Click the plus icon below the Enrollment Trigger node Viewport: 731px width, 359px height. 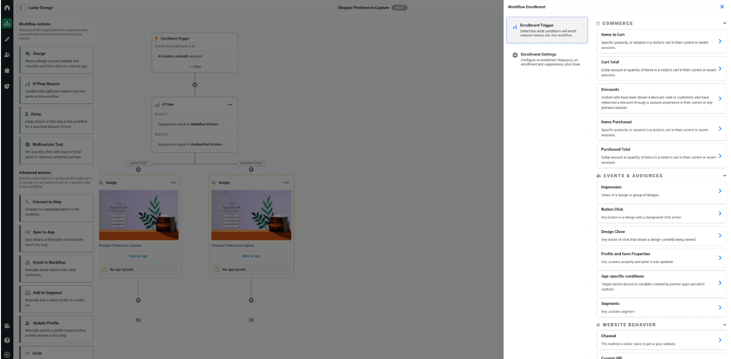click(x=194, y=85)
